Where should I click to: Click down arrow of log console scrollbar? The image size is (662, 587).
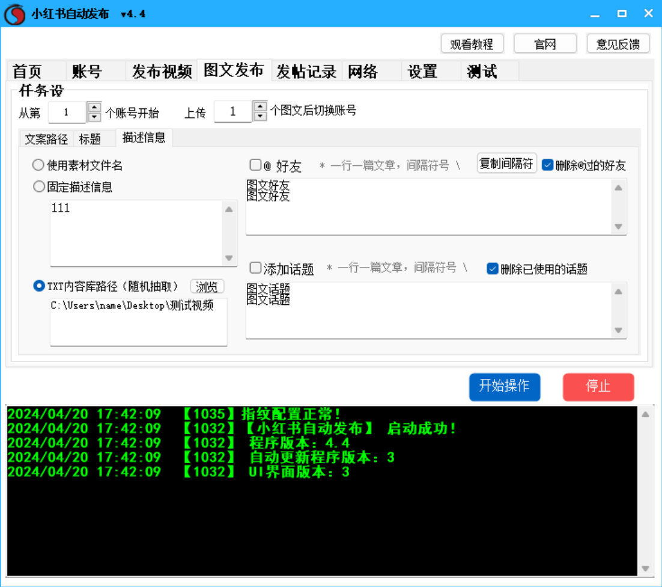646,568
